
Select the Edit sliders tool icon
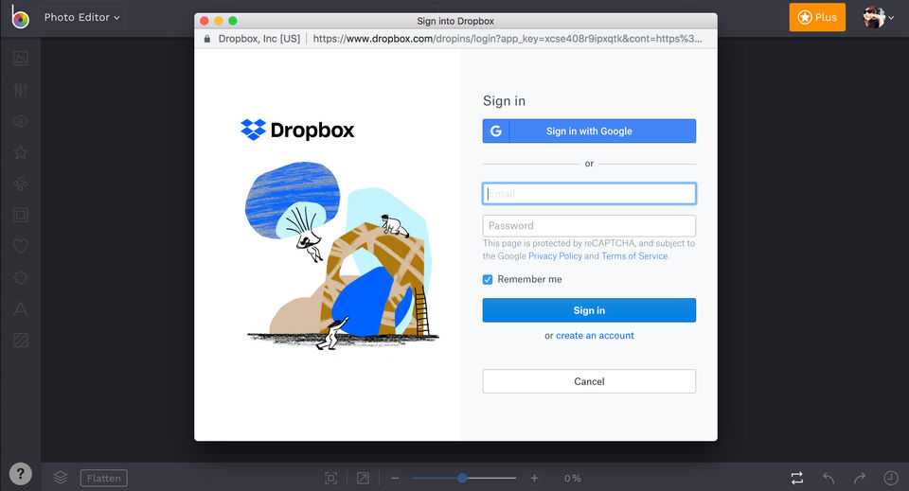tap(20, 89)
